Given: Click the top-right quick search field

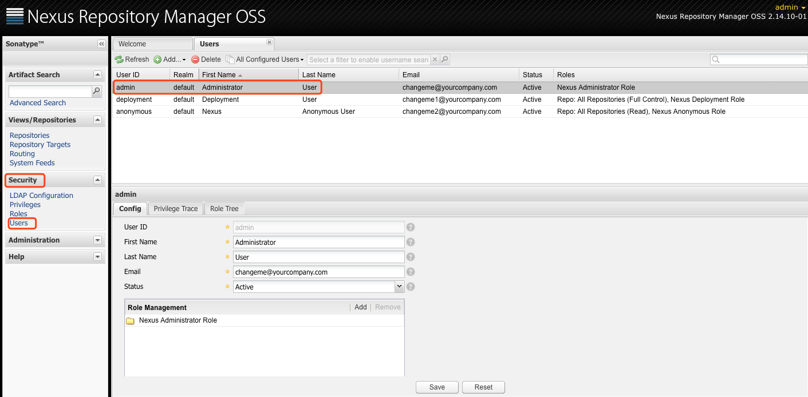Looking at the screenshot, I should 758,59.
